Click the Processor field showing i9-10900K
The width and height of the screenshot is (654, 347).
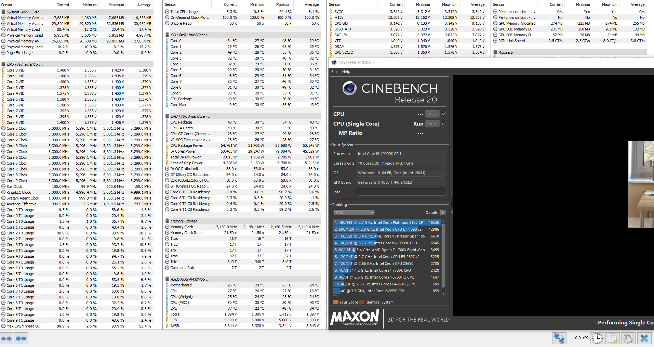coord(401,154)
